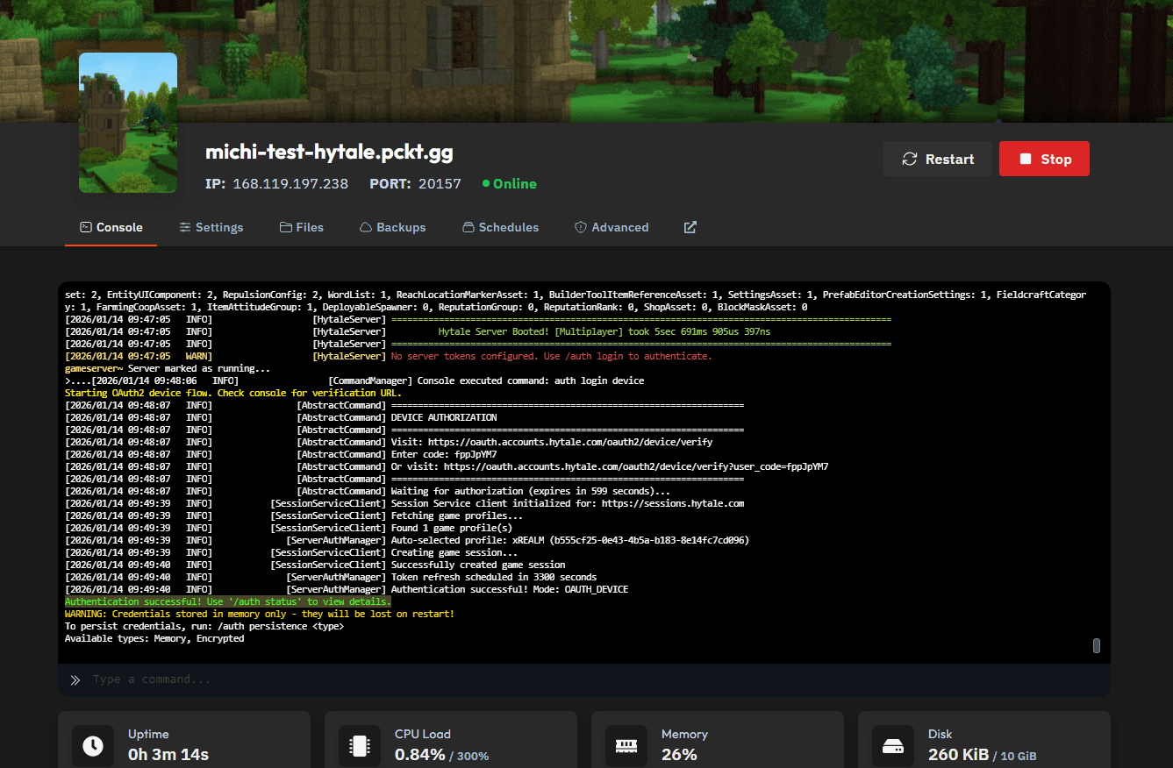Switch to the Schedules tab
The width and height of the screenshot is (1173, 768).
[x=501, y=227]
